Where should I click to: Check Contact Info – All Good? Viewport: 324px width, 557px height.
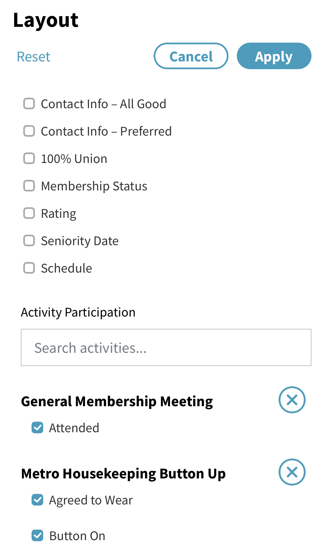(x=29, y=104)
